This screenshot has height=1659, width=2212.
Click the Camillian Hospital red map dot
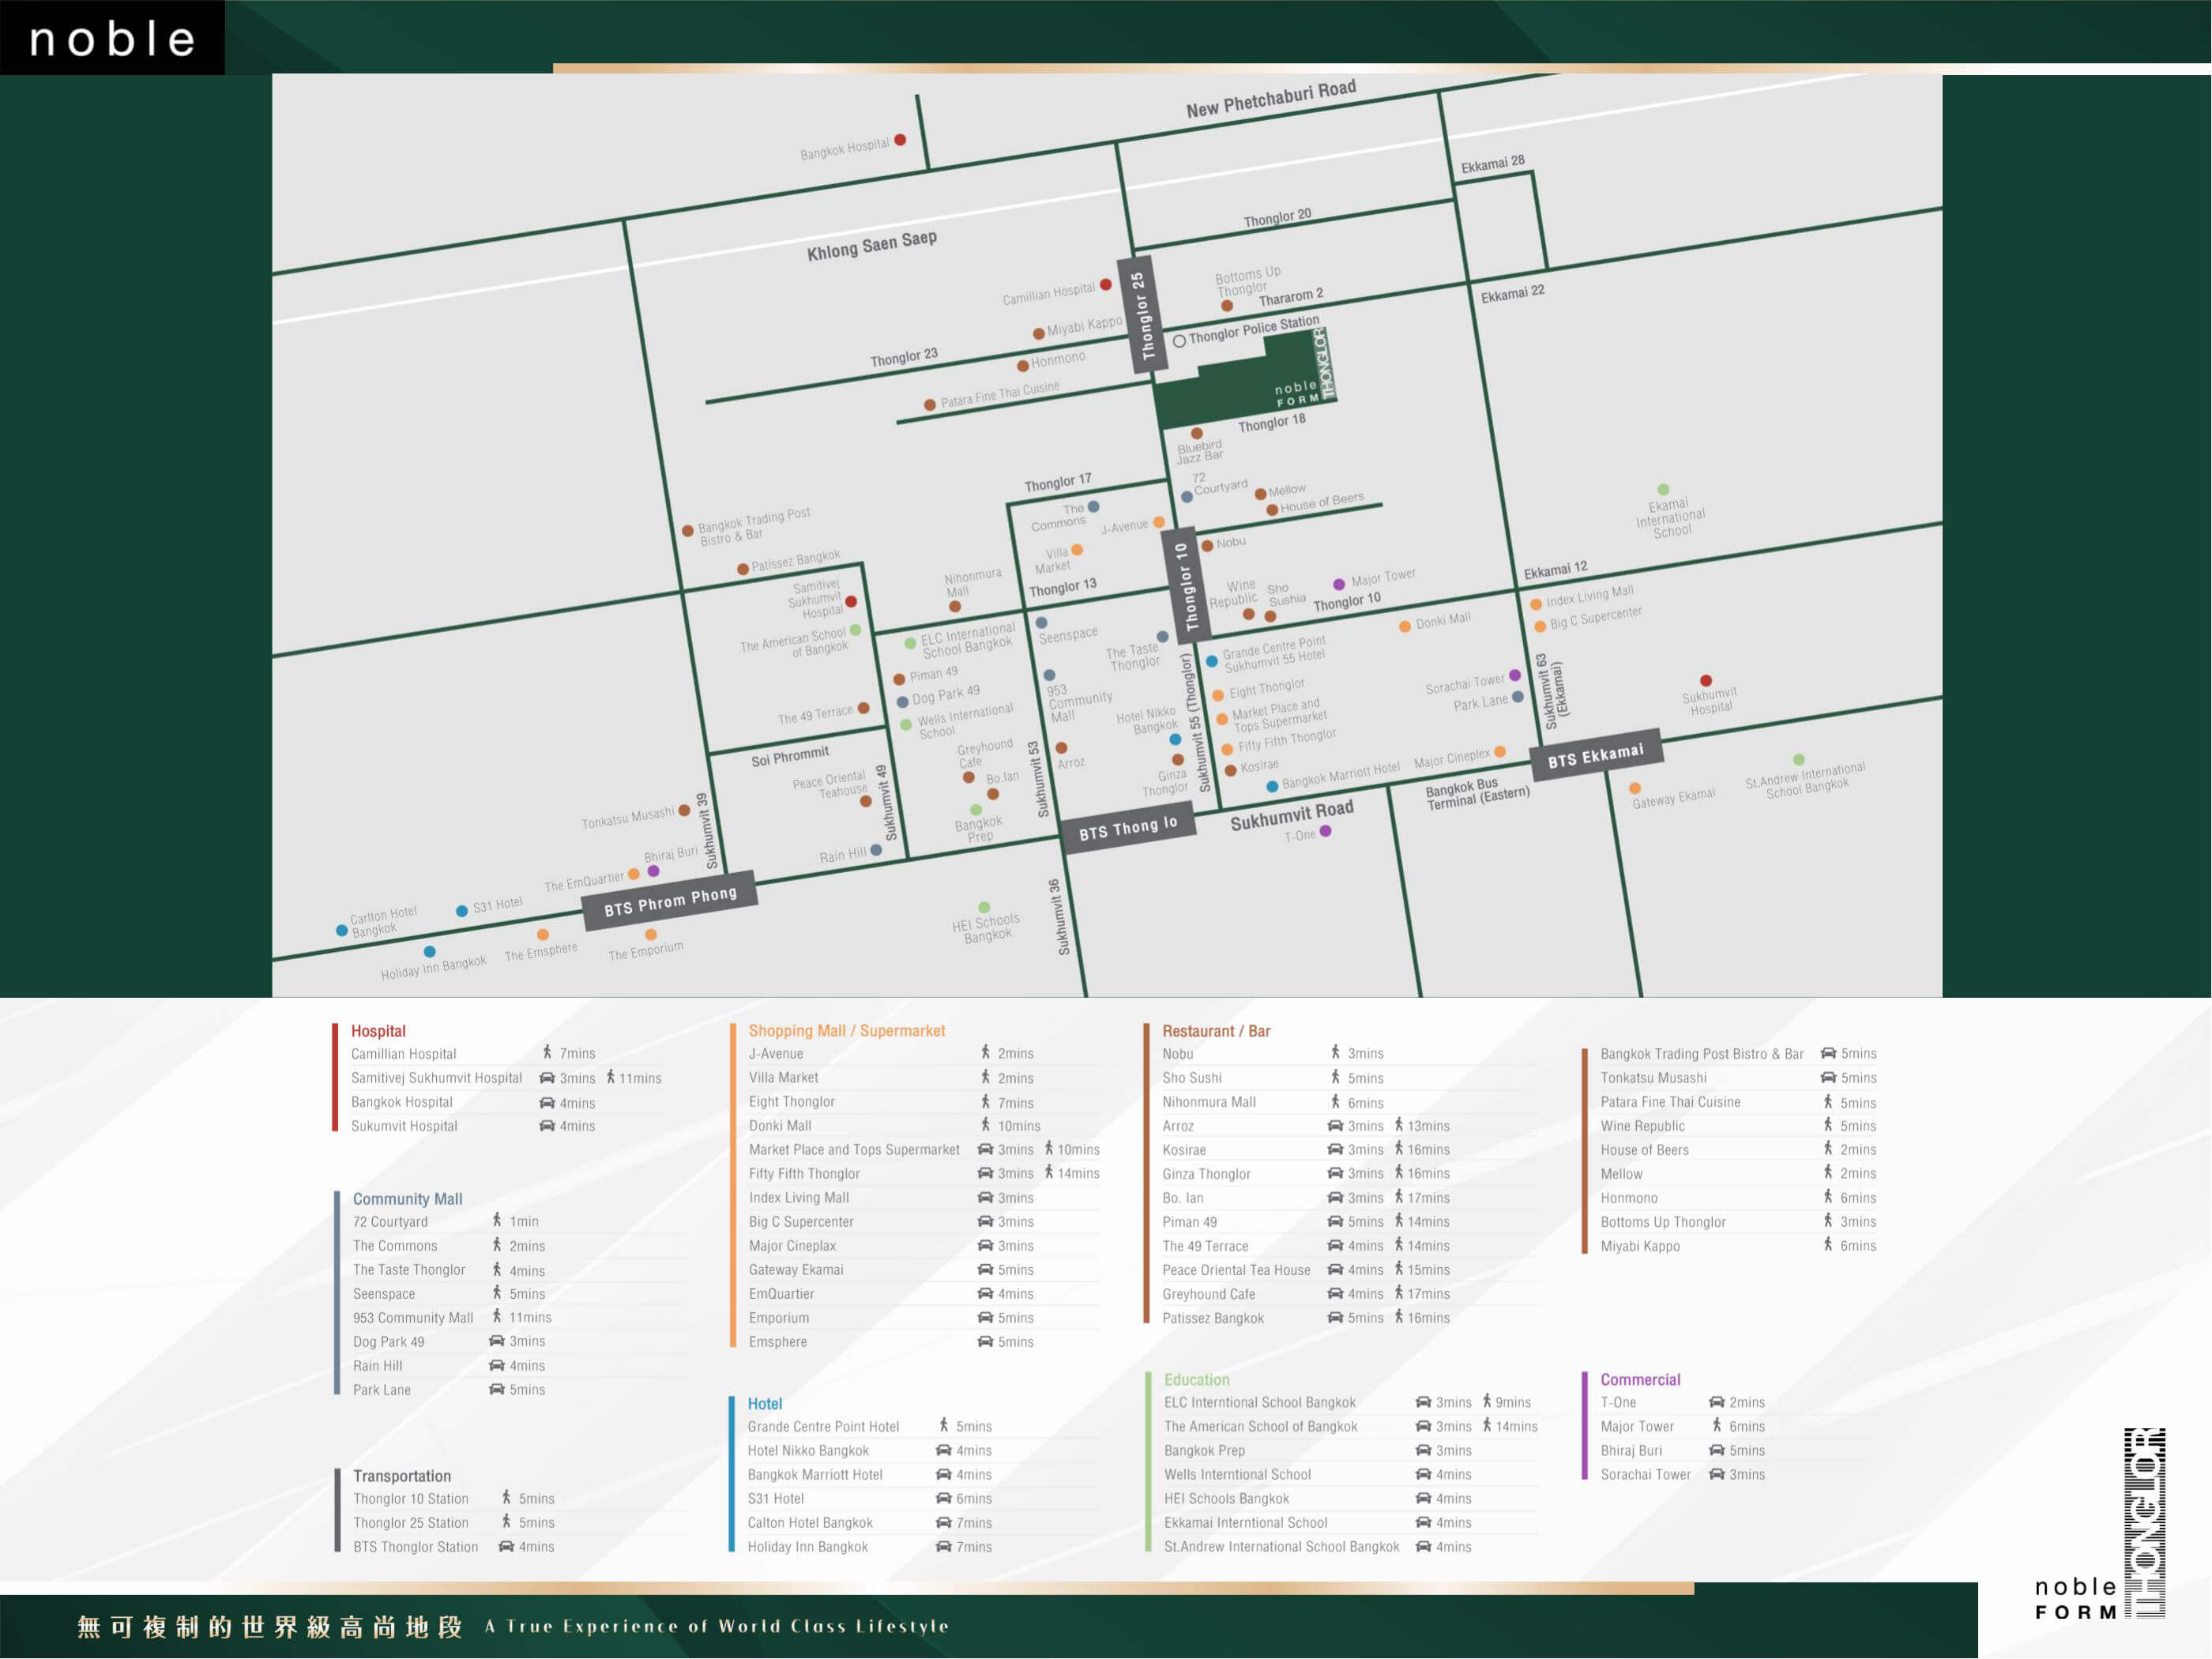(x=1106, y=285)
